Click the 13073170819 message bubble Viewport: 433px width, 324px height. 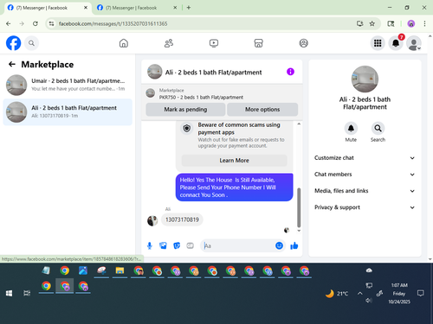(x=182, y=219)
